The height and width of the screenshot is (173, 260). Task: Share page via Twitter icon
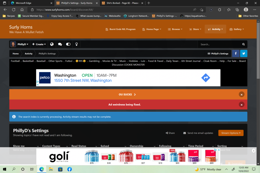(x=244, y=54)
